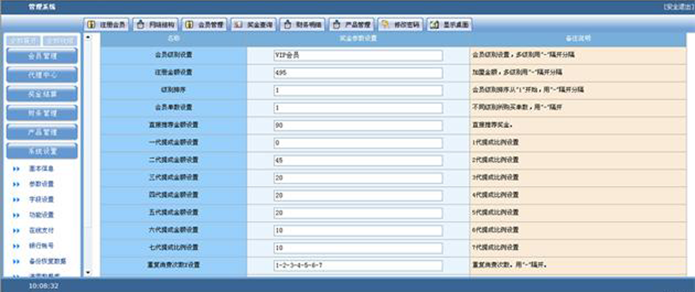Click the arrow icon beside 在线支付
This screenshot has height=292, width=695.
click(16, 231)
